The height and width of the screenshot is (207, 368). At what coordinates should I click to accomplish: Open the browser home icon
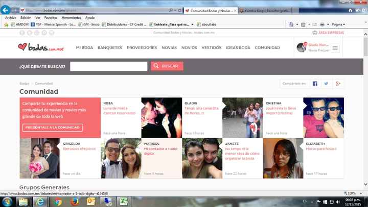pyautogui.click(x=350, y=10)
